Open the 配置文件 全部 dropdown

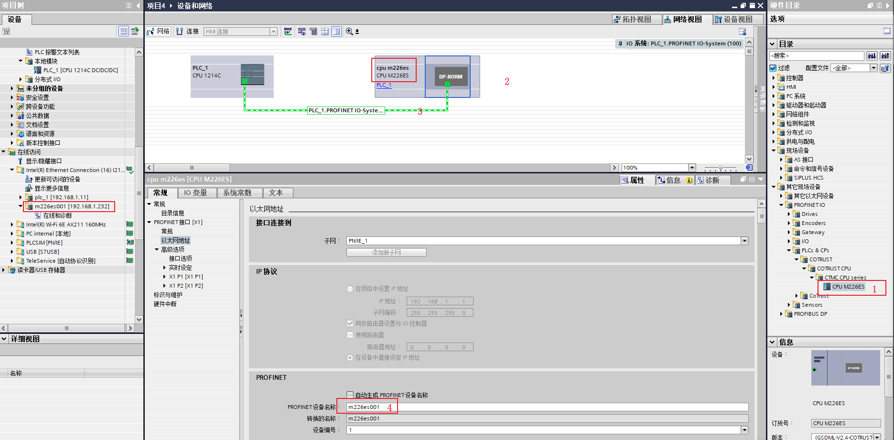(873, 68)
